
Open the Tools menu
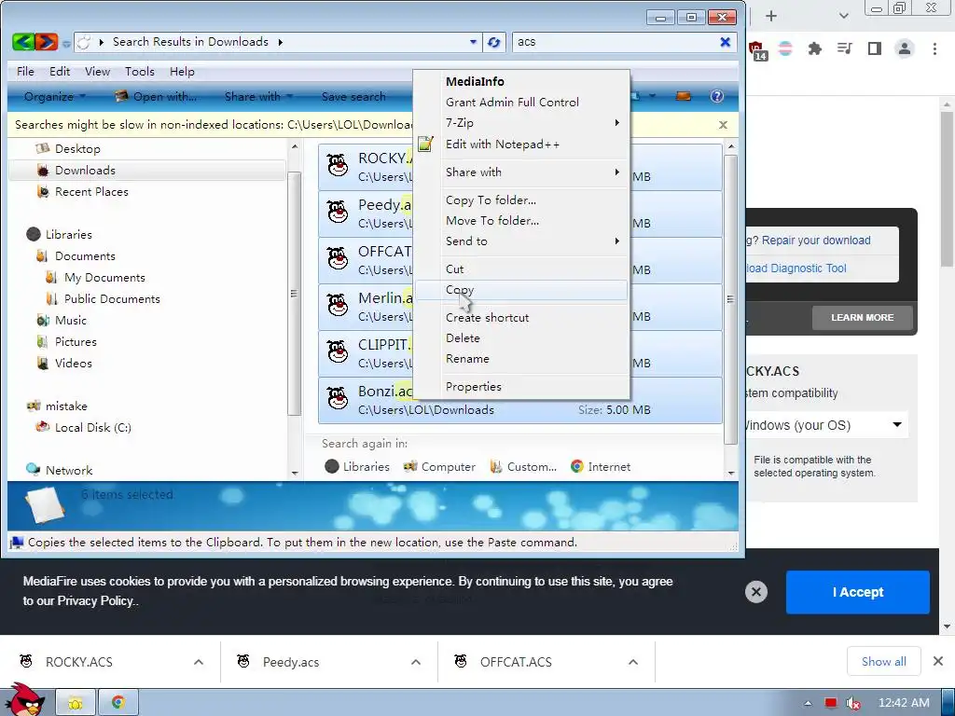pos(140,71)
